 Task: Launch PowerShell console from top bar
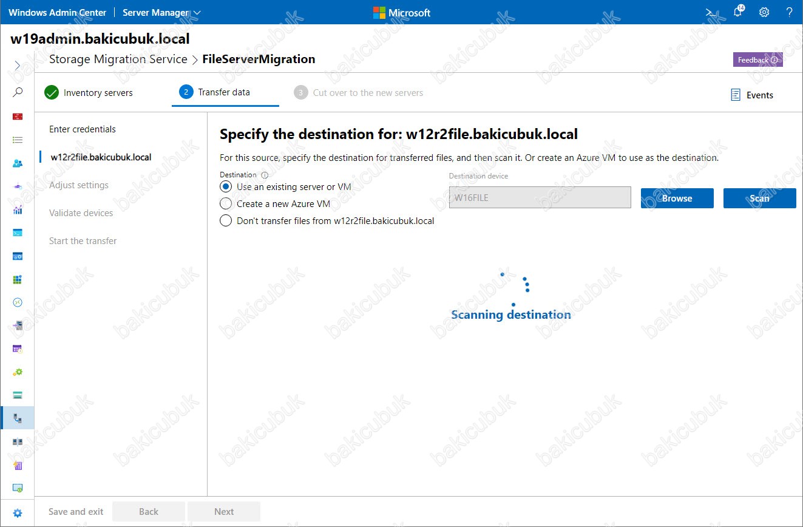point(711,12)
